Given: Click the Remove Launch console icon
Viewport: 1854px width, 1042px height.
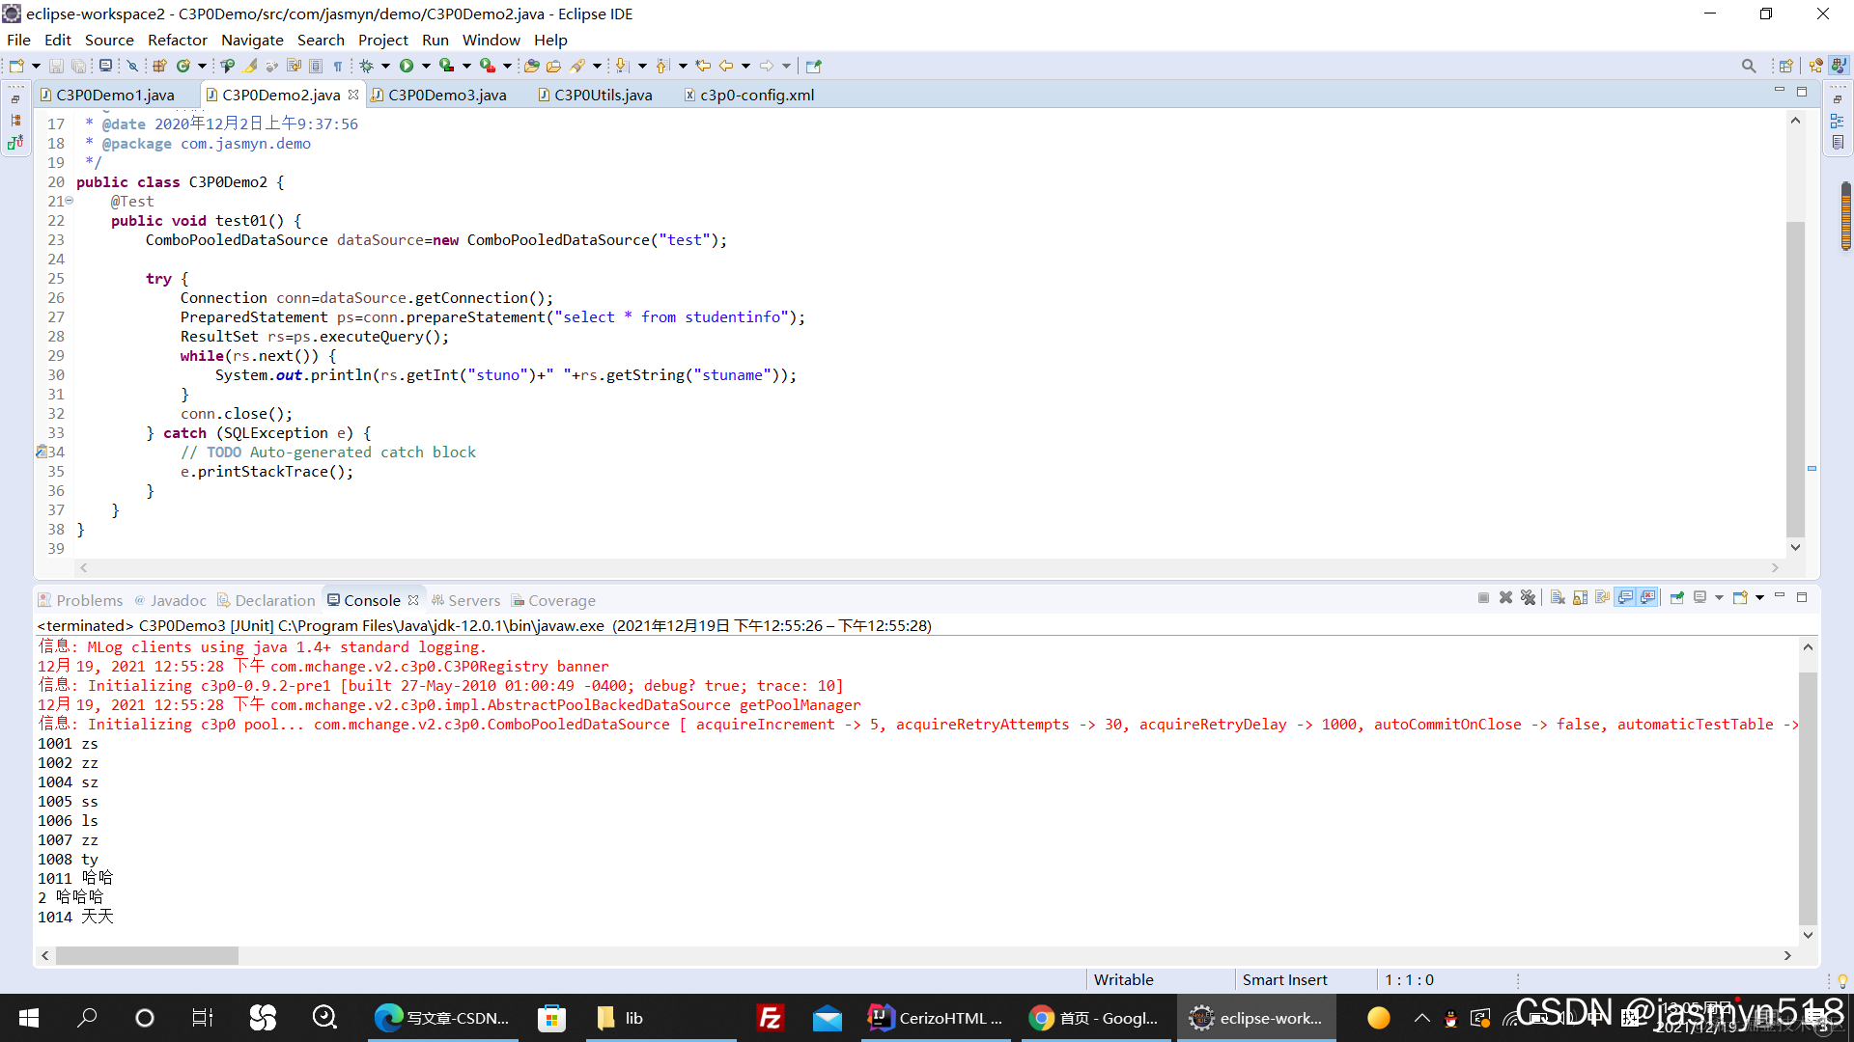Looking at the screenshot, I should pos(1505,598).
